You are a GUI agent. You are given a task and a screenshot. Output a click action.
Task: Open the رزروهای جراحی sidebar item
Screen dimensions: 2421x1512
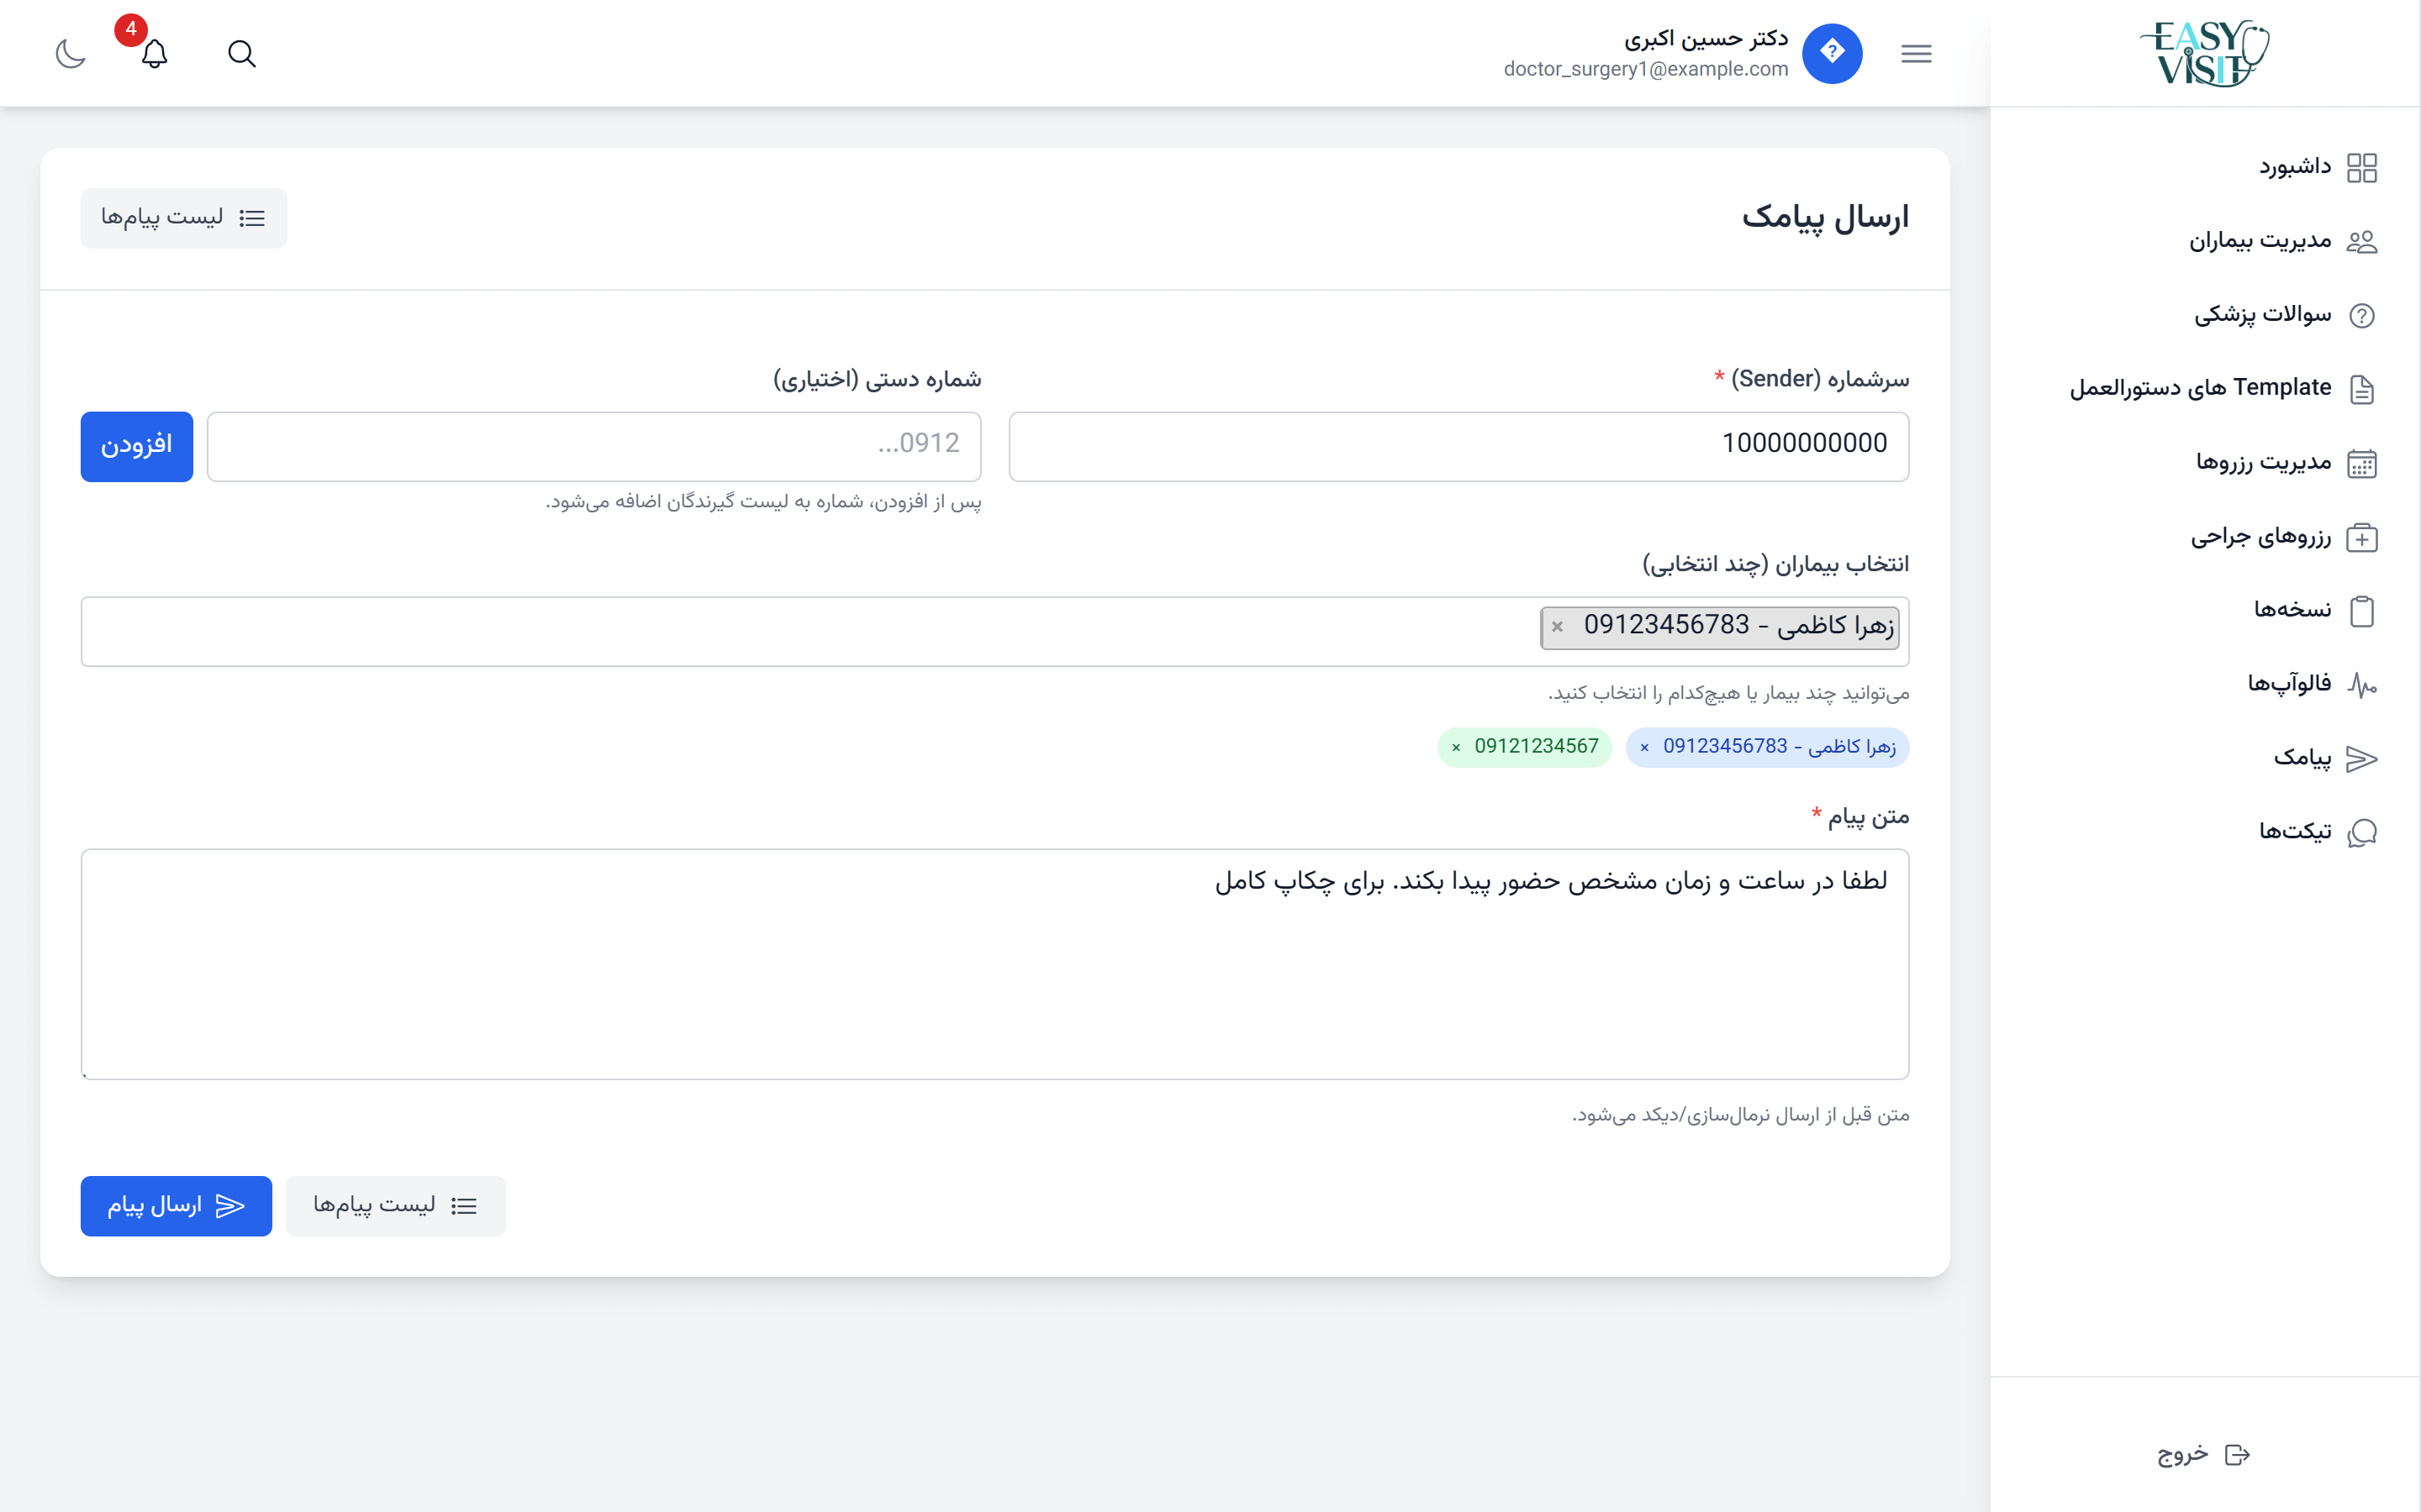pyautogui.click(x=2261, y=537)
